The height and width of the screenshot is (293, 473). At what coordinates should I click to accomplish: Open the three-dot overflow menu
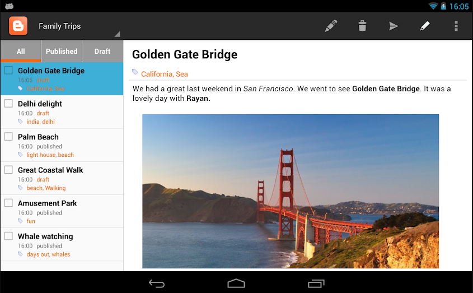click(x=456, y=26)
